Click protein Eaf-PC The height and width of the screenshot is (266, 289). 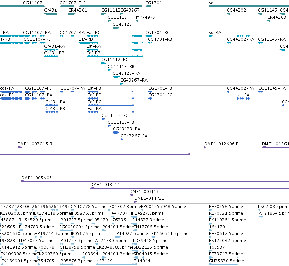(94, 102)
